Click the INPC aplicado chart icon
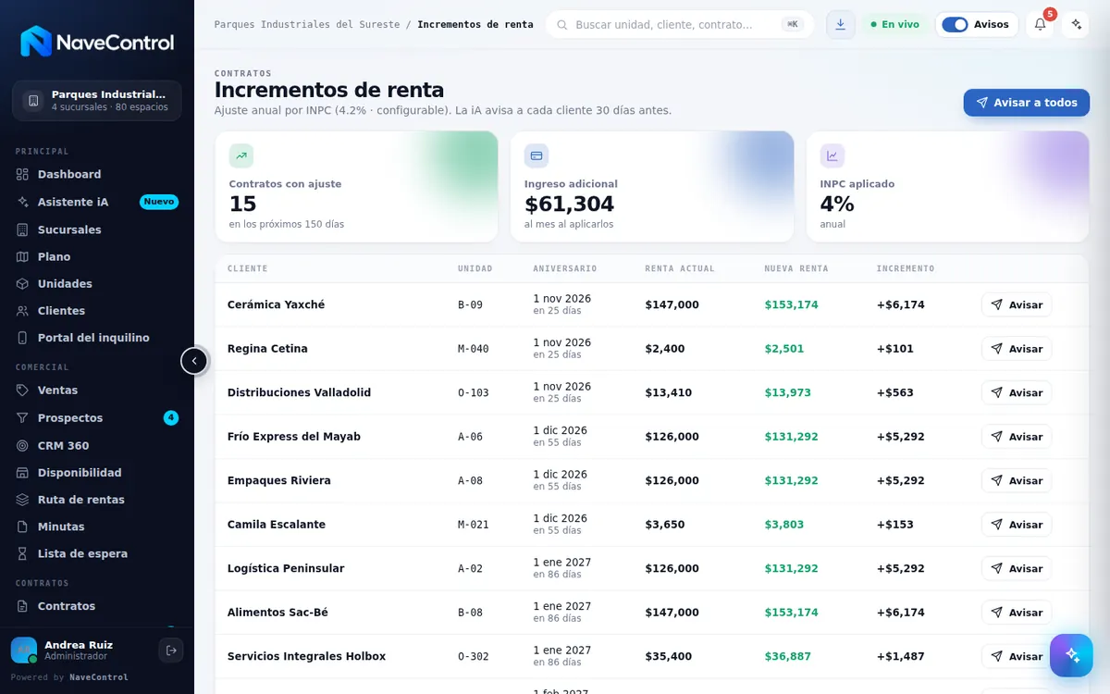The height and width of the screenshot is (694, 1110). coord(832,155)
